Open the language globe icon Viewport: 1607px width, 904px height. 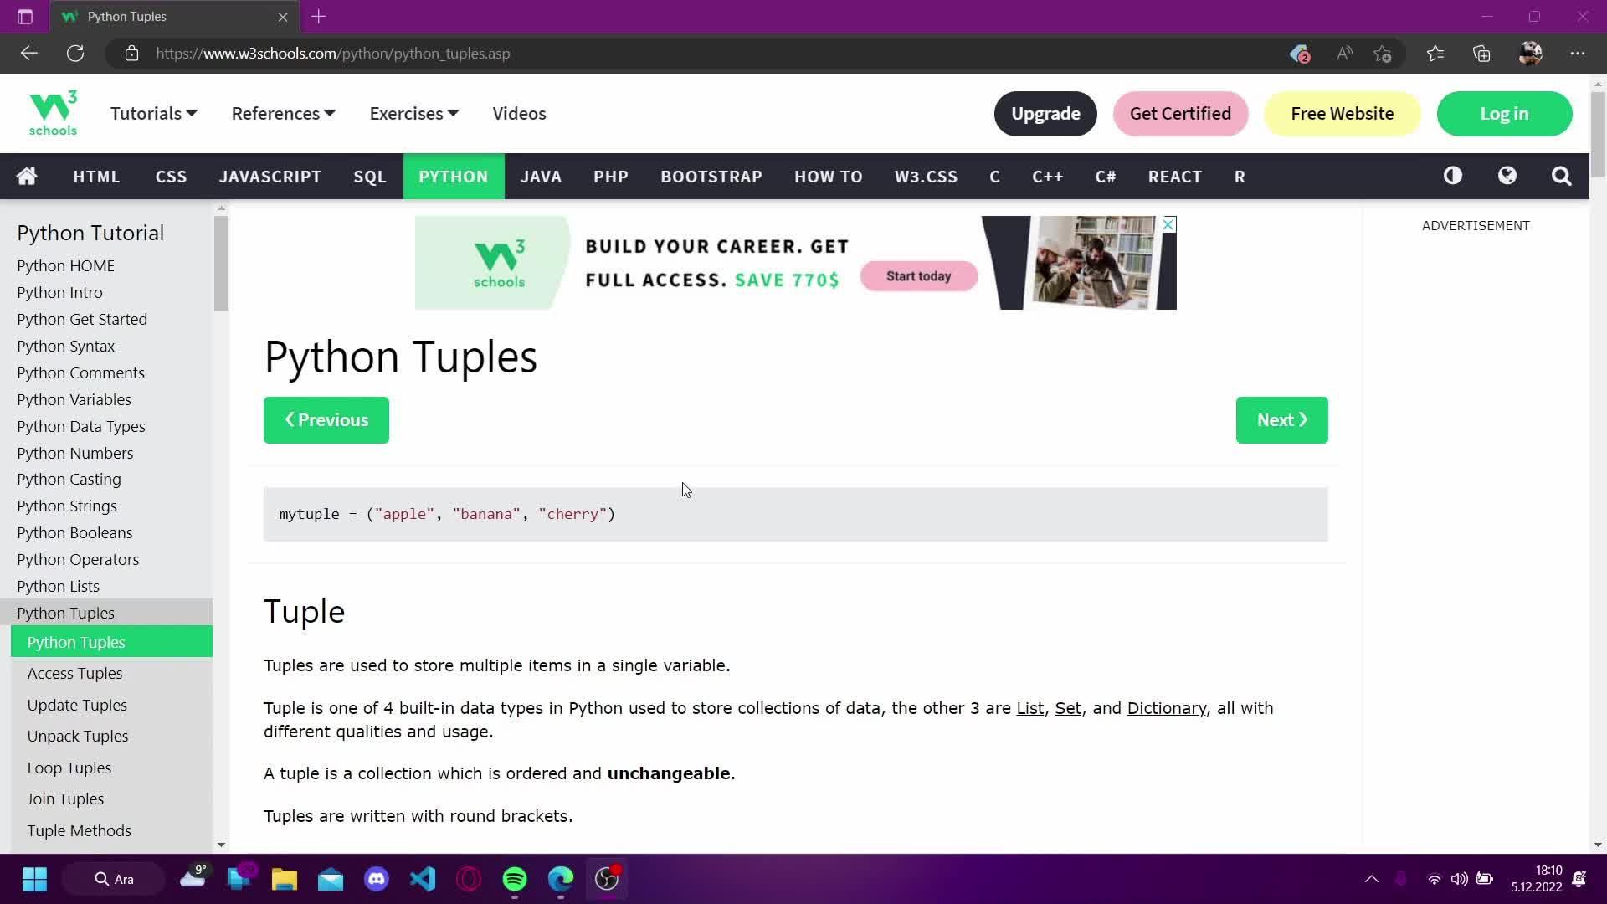(1507, 176)
